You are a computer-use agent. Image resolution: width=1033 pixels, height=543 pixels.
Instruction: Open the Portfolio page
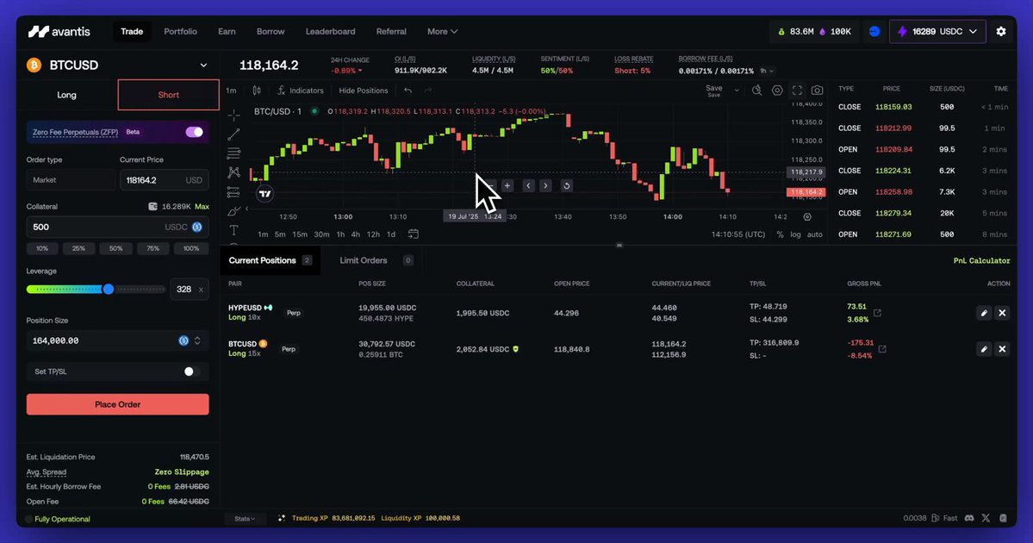(181, 31)
